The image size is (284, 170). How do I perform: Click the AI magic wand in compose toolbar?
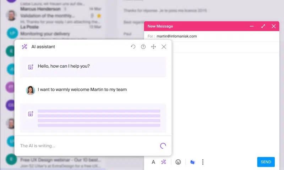click(x=164, y=162)
